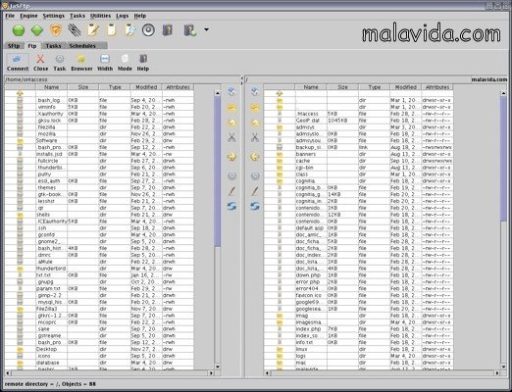
Task: Open the Schedules tab
Action: 82,46
